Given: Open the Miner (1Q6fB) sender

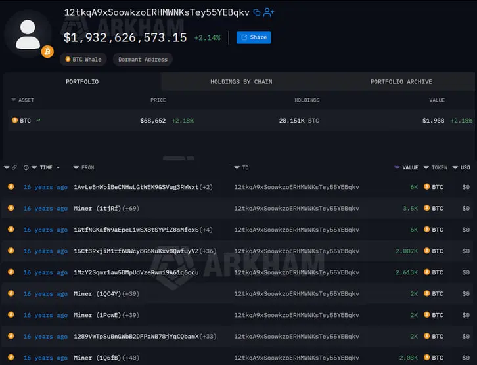Looking at the screenshot, I should [x=97, y=358].
